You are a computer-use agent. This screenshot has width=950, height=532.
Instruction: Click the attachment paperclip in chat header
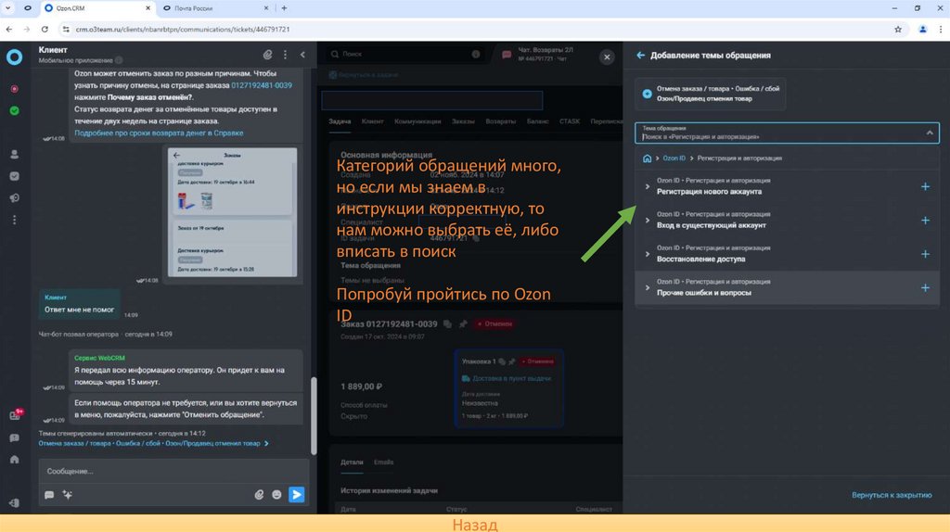tap(267, 55)
